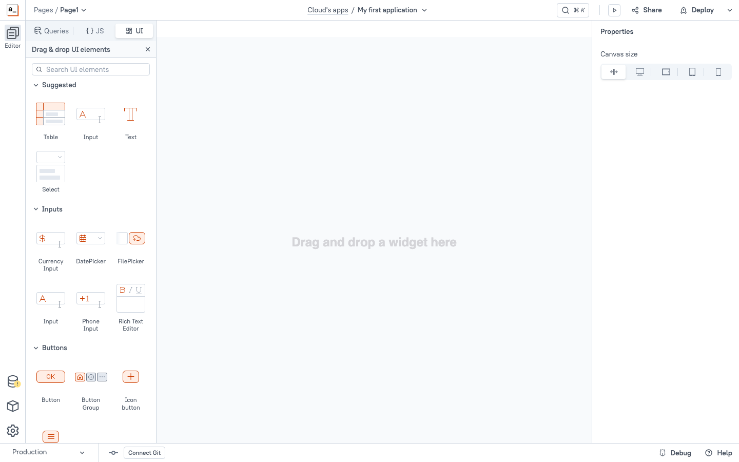The height and width of the screenshot is (462, 739).
Task: Click the Share button
Action: pyautogui.click(x=647, y=10)
